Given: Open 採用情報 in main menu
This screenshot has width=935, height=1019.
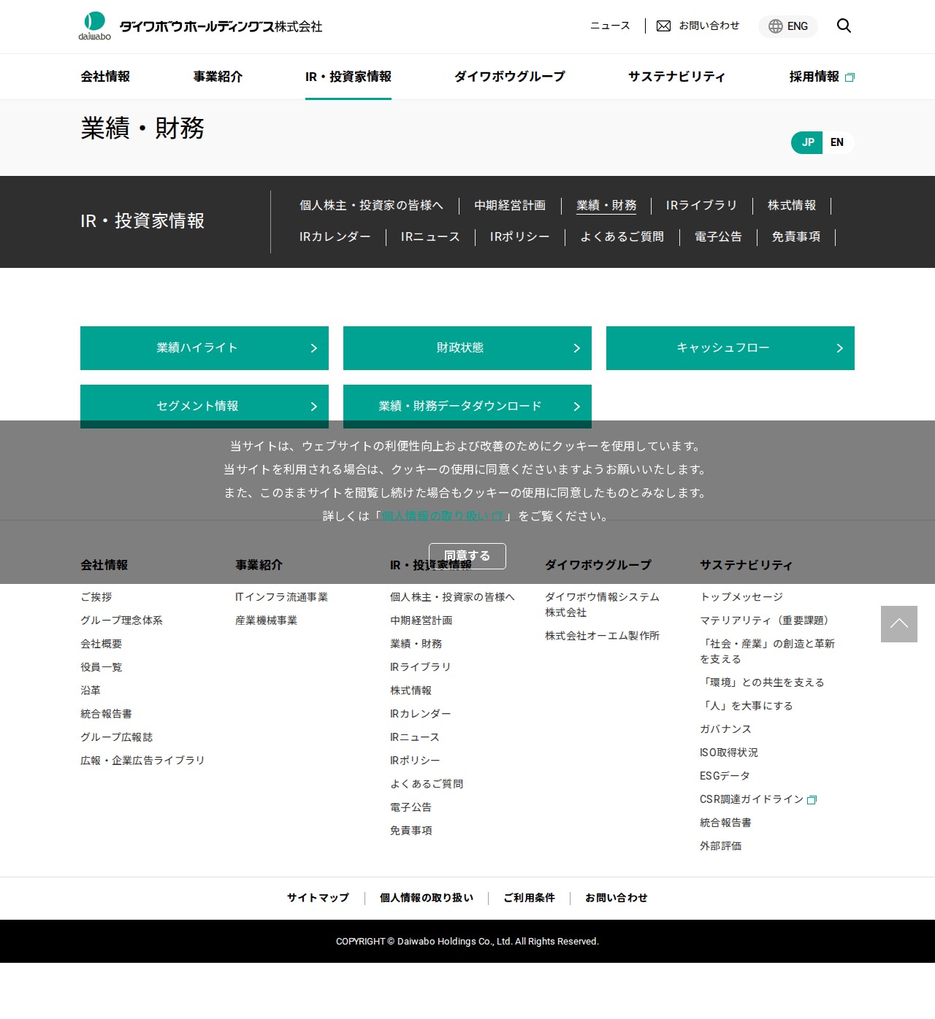Looking at the screenshot, I should [822, 77].
